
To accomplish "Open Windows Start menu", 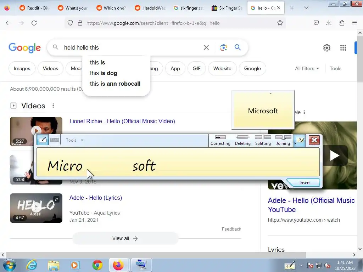I will coord(10,265).
